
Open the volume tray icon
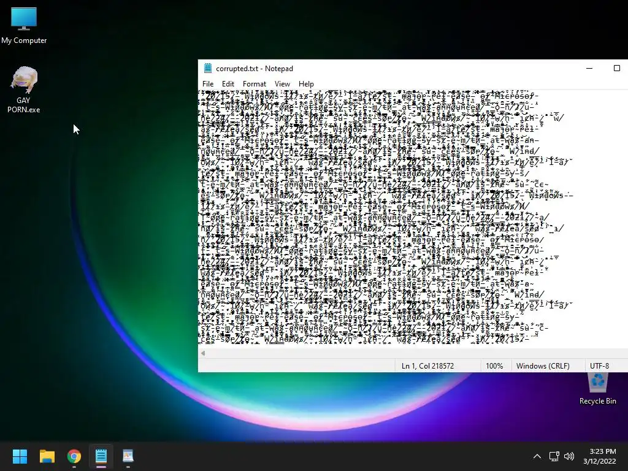point(569,456)
